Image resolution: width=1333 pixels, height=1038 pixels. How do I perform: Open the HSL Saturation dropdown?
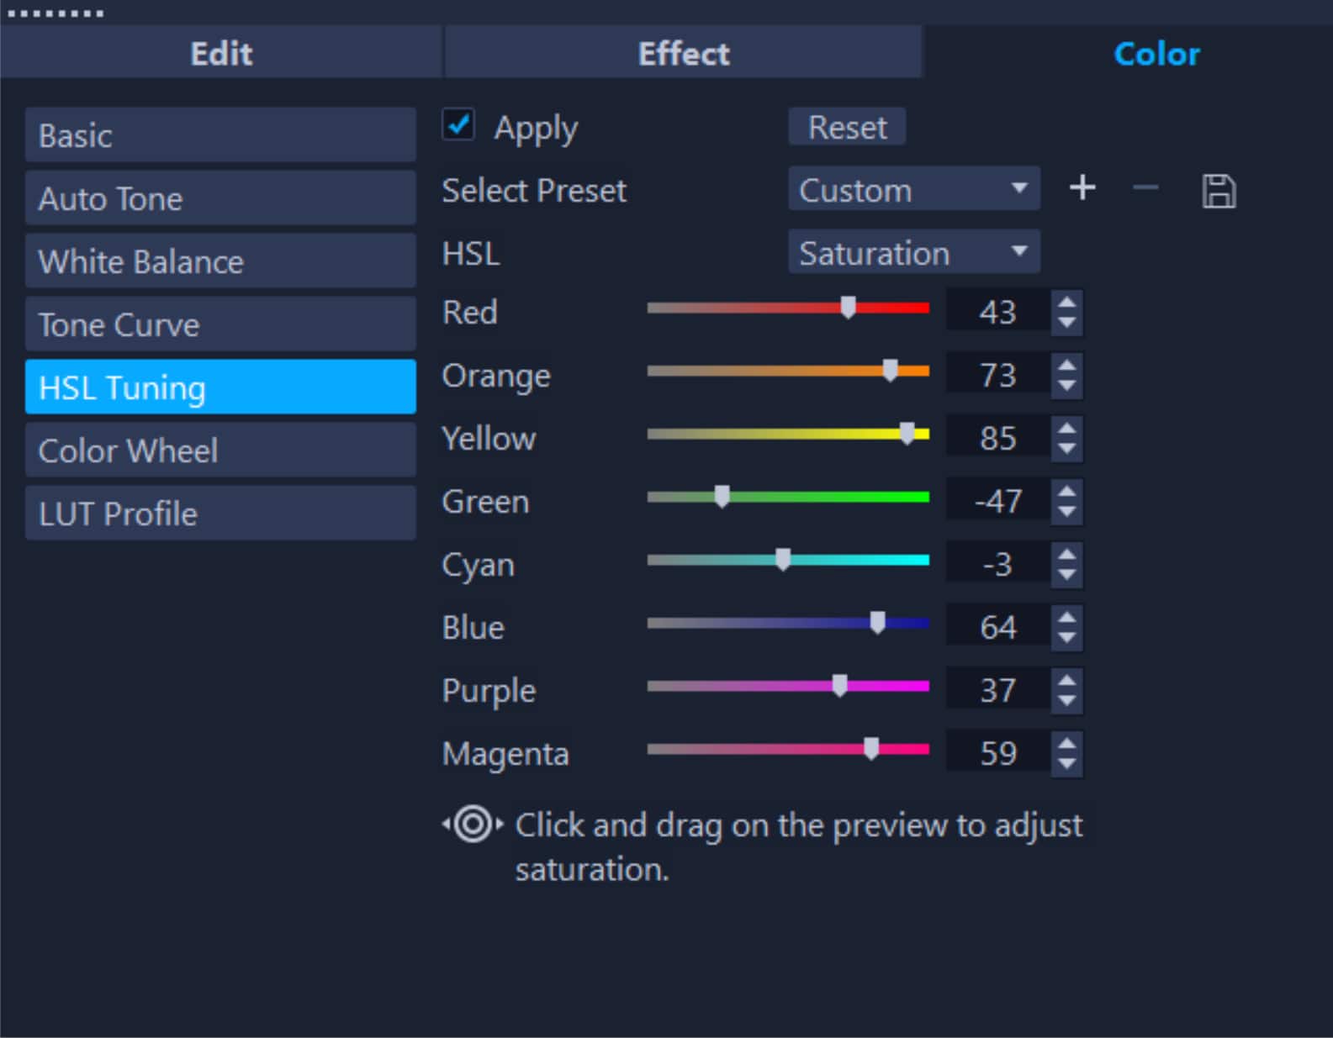click(914, 252)
